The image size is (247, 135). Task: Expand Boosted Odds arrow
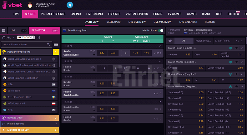(56, 118)
